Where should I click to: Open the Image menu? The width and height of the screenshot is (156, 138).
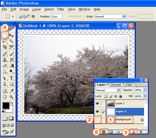click(24, 9)
